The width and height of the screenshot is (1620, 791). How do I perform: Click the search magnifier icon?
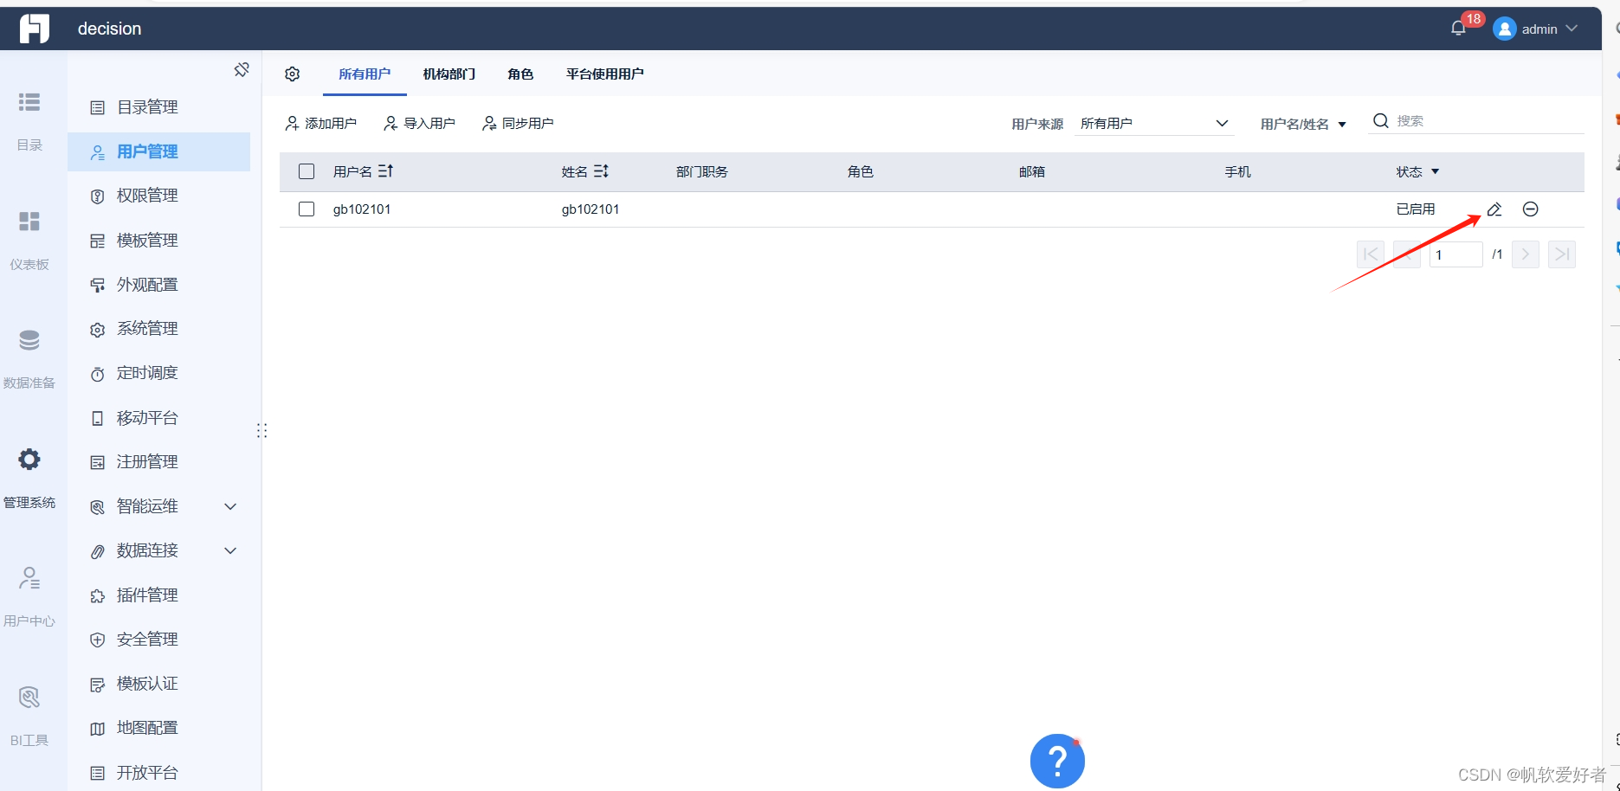(1381, 120)
